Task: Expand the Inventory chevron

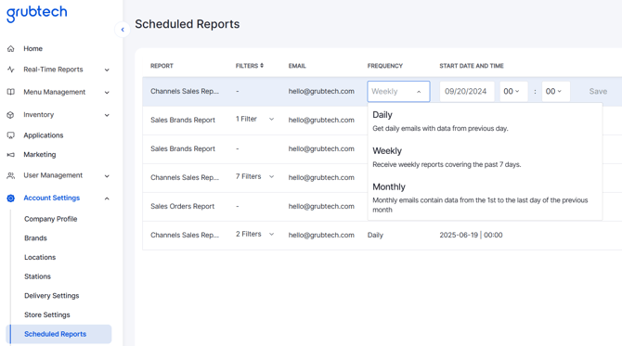Action: tap(107, 115)
